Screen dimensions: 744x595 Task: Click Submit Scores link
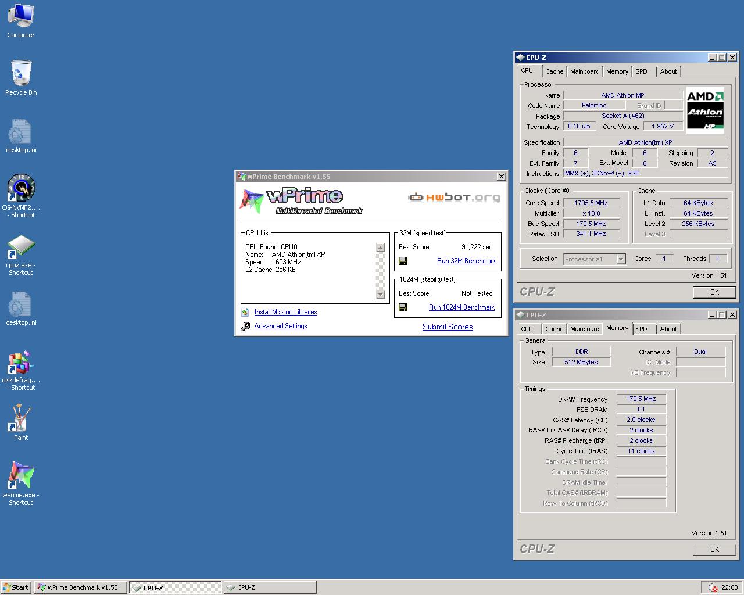click(448, 327)
